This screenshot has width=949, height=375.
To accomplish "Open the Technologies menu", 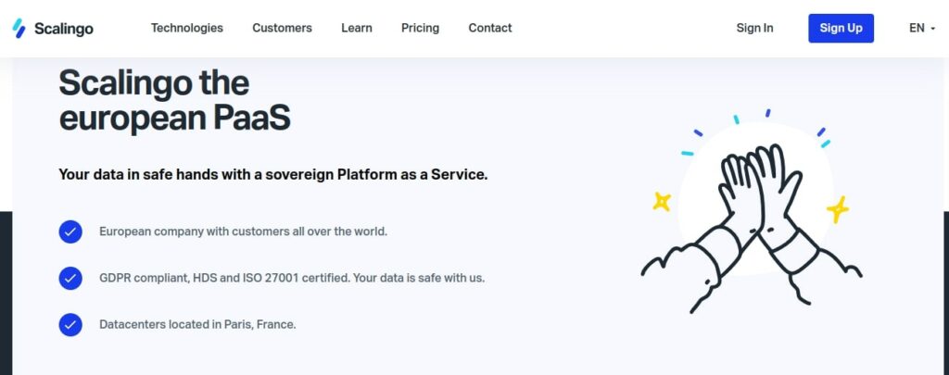I will point(187,28).
